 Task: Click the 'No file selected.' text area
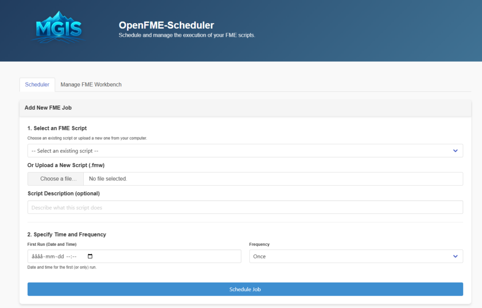(108, 179)
